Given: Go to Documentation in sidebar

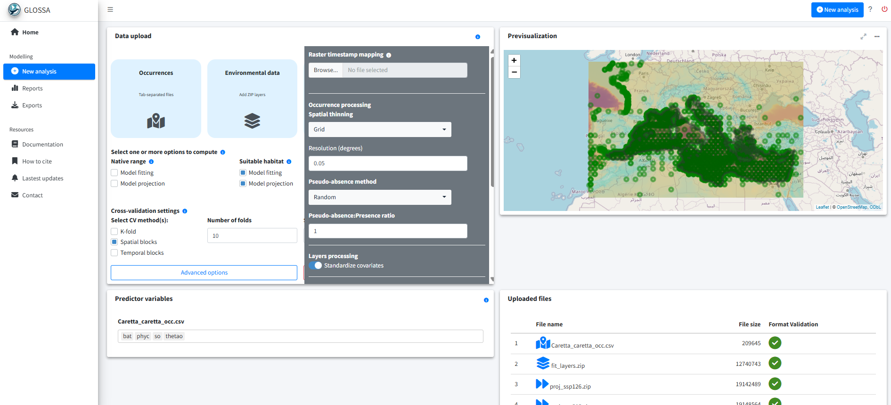Looking at the screenshot, I should (x=42, y=145).
